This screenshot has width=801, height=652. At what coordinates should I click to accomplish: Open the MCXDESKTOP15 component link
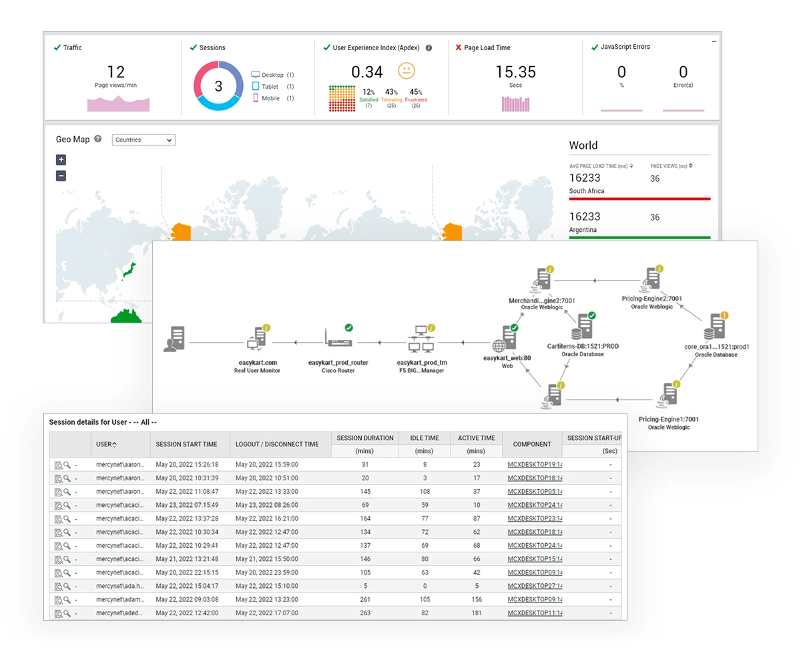coord(535,559)
